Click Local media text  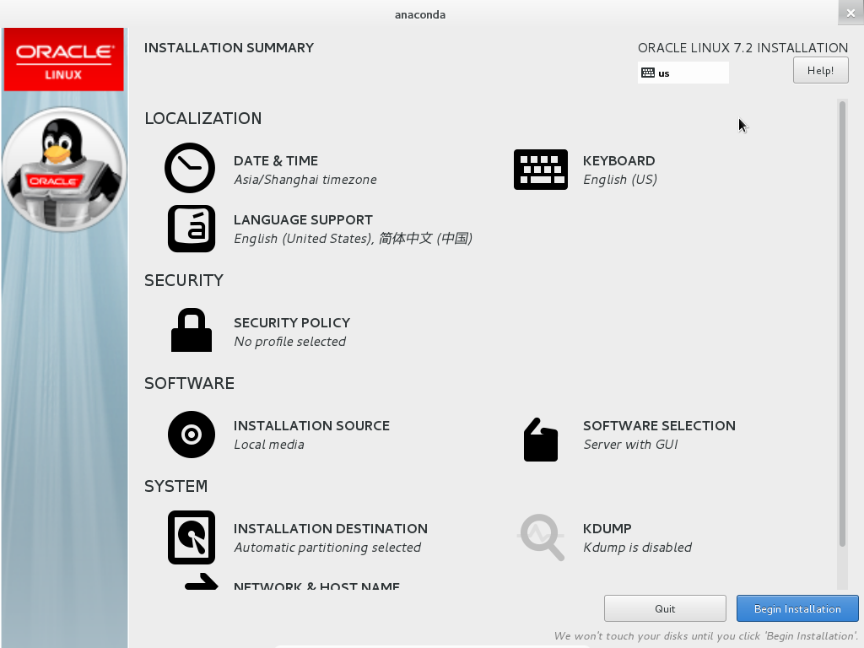point(269,445)
